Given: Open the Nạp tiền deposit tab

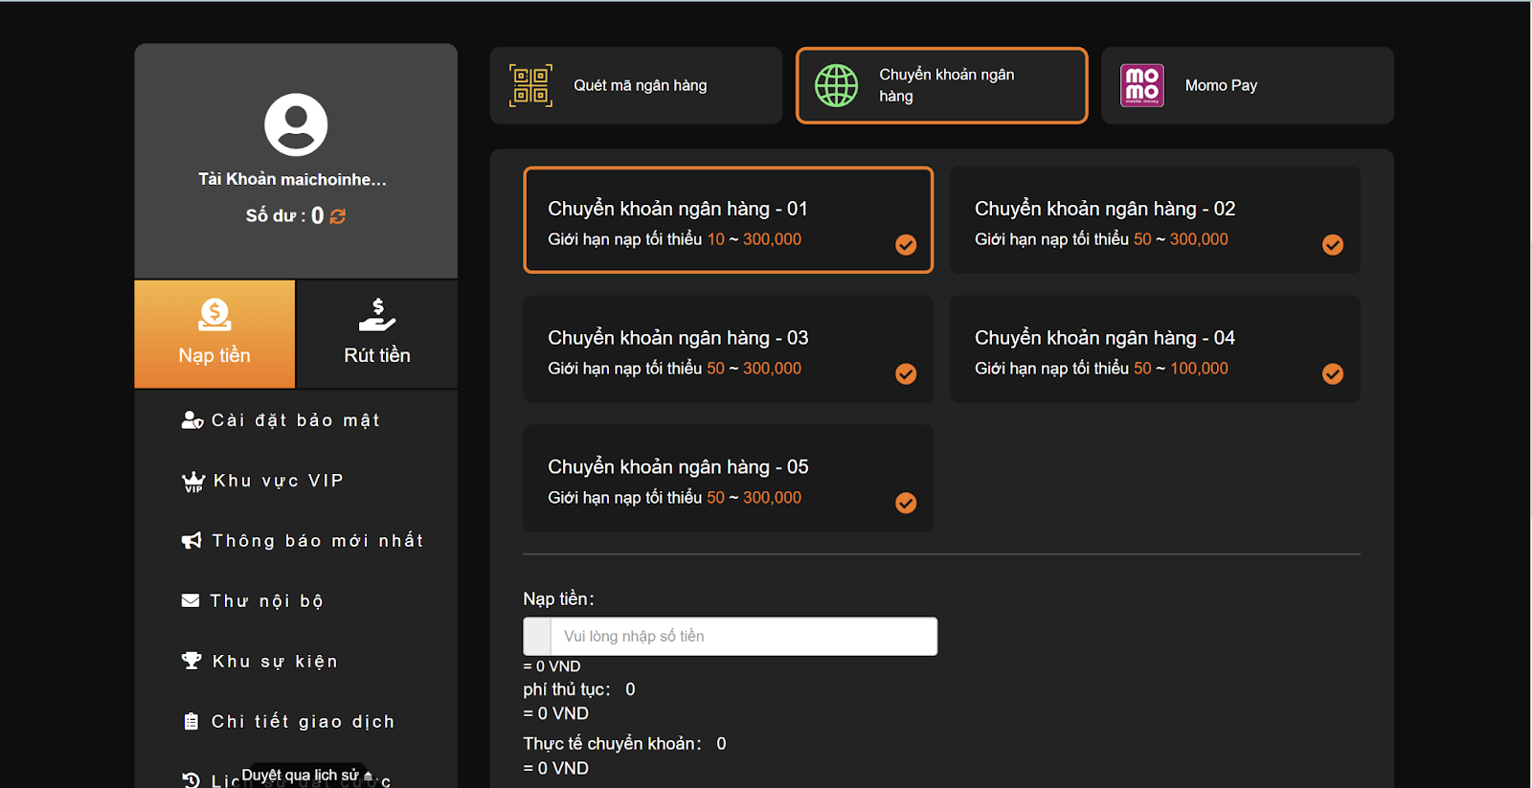Looking at the screenshot, I should (x=214, y=334).
